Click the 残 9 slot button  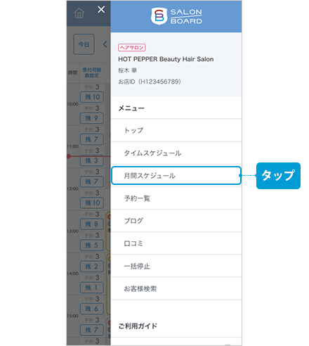pyautogui.click(x=92, y=118)
